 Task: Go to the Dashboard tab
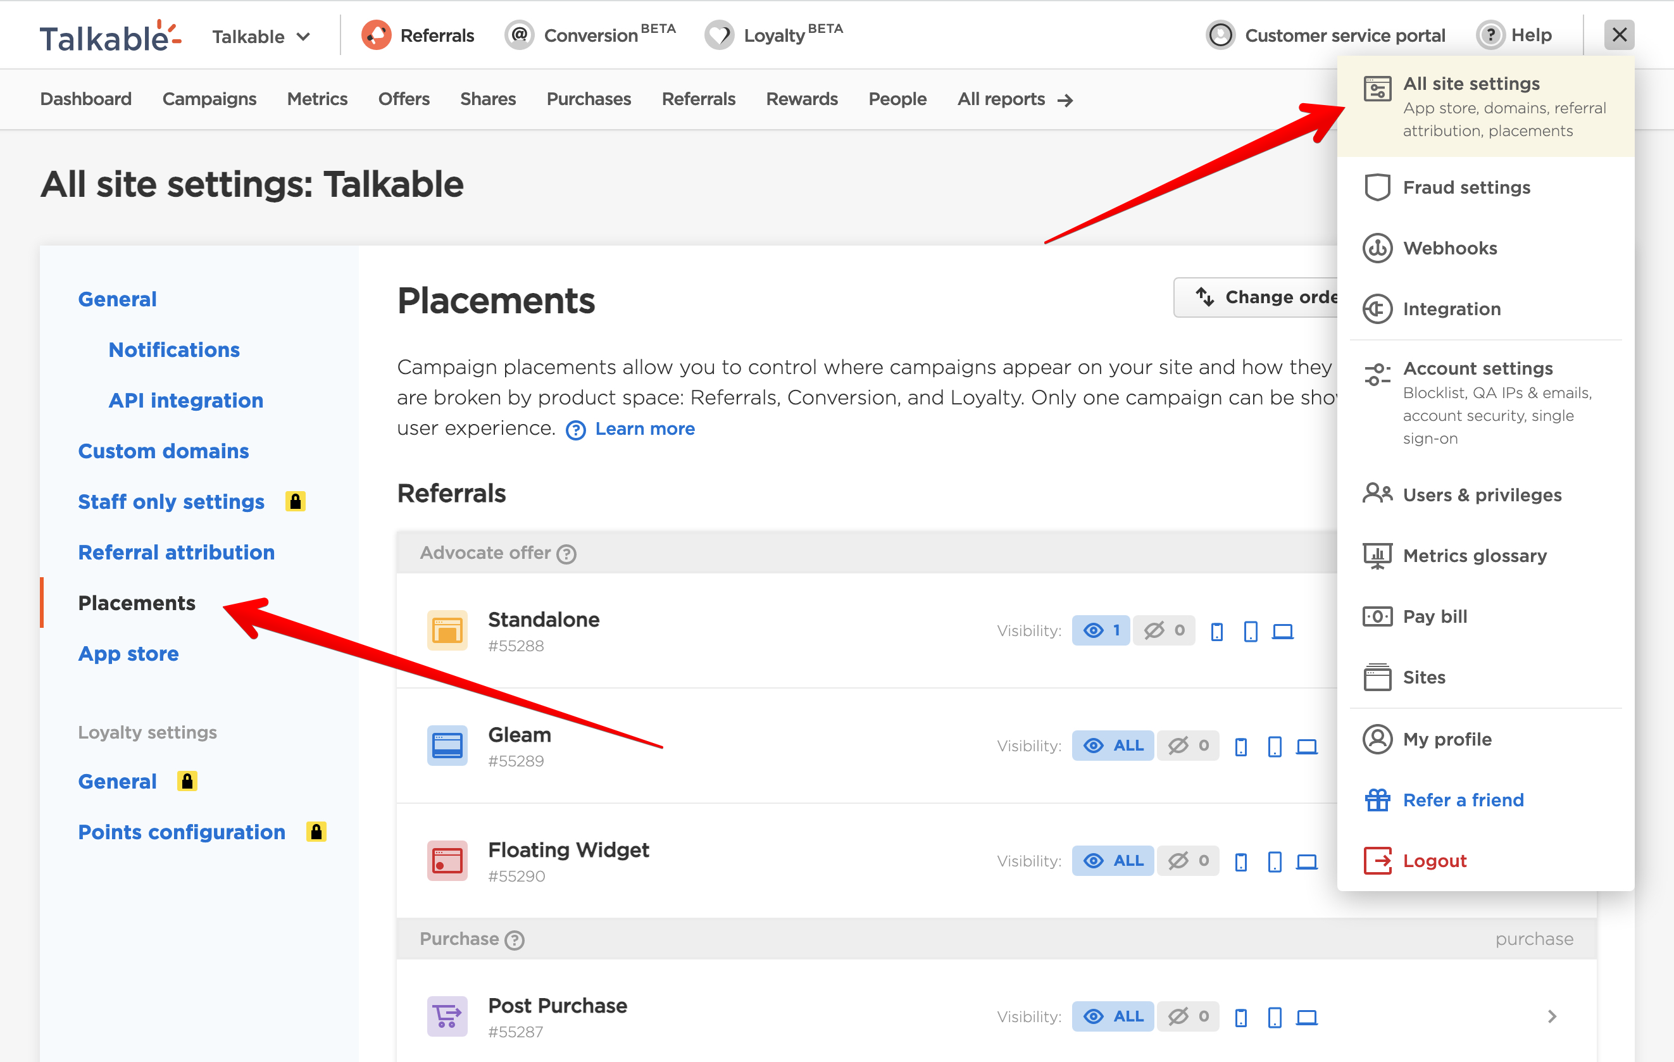point(85,99)
